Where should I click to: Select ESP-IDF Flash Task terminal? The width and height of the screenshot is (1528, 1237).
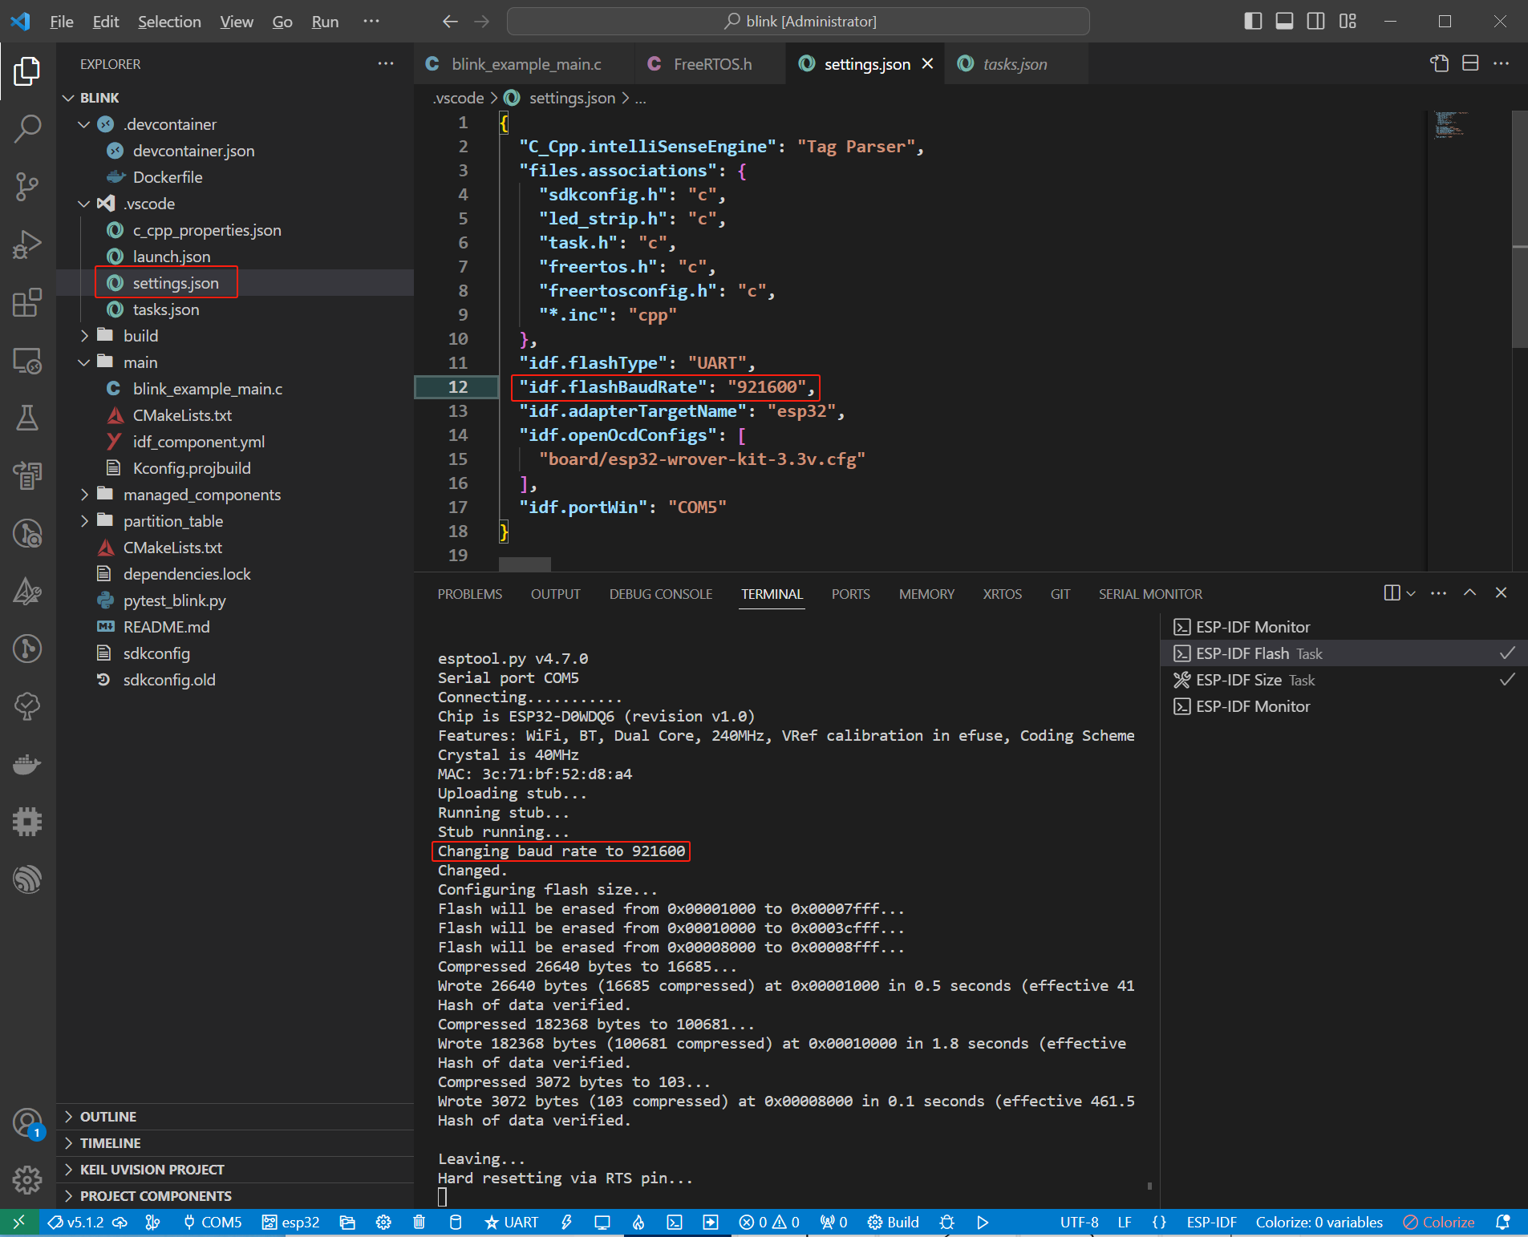click(1344, 653)
